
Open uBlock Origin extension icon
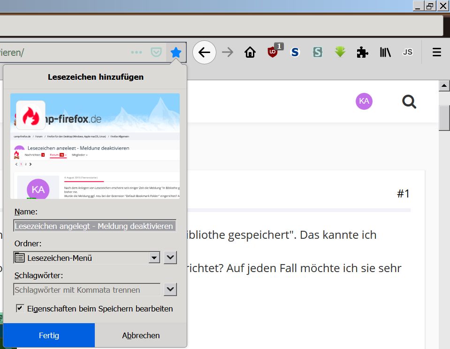[x=273, y=52]
